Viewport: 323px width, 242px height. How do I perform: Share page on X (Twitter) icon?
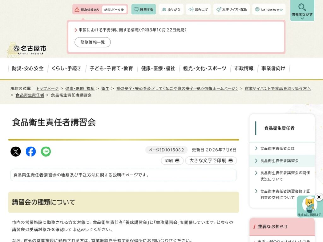[16, 152]
